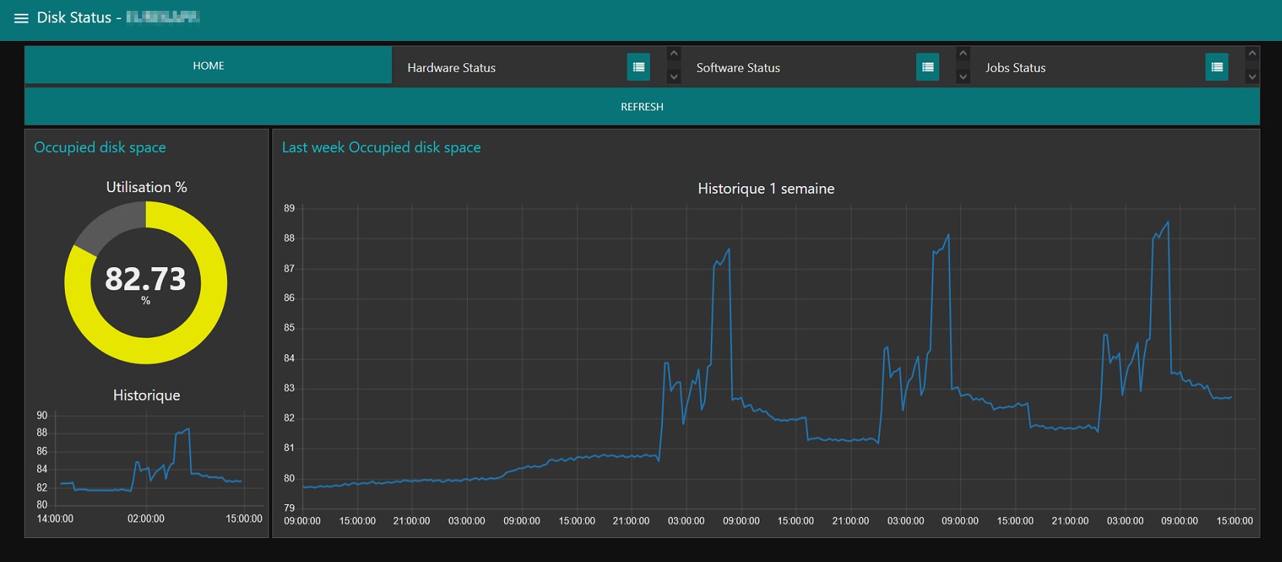Click the REFRESH button
The height and width of the screenshot is (562, 1282).
click(x=641, y=107)
